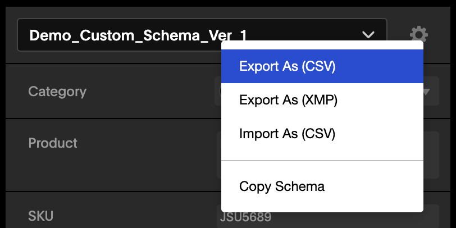Click right end of the SKU field

(431, 216)
